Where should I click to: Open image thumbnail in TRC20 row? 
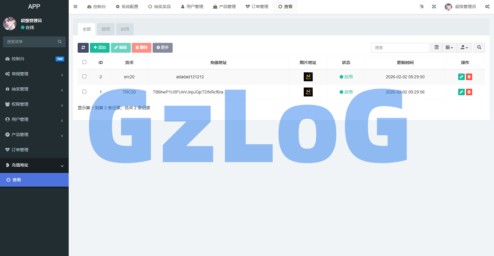pos(308,92)
